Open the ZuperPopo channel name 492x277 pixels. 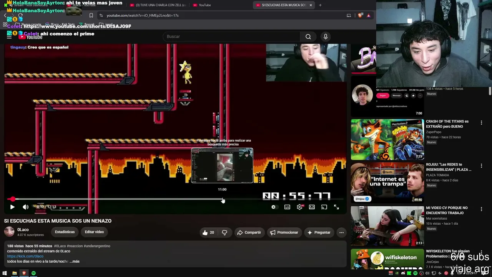coord(434,132)
